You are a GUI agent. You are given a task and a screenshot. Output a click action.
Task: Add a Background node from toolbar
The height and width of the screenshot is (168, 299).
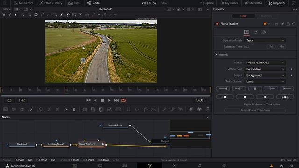tap(6, 109)
